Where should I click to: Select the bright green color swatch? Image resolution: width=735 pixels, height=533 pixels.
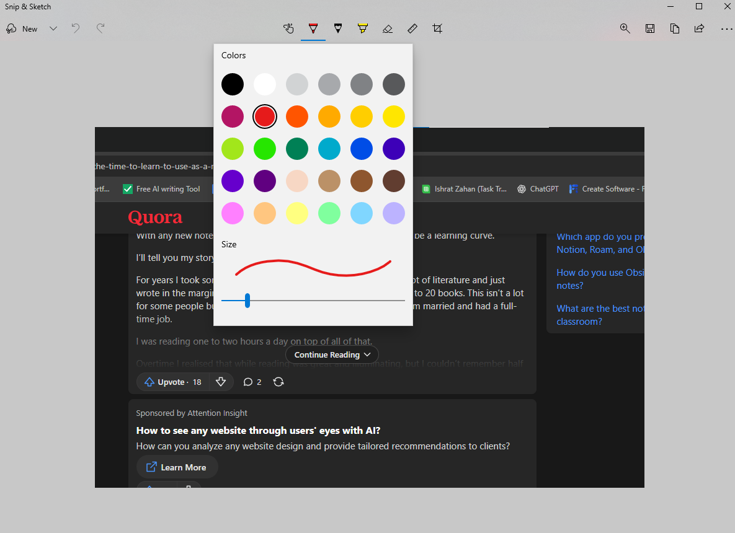pos(265,149)
